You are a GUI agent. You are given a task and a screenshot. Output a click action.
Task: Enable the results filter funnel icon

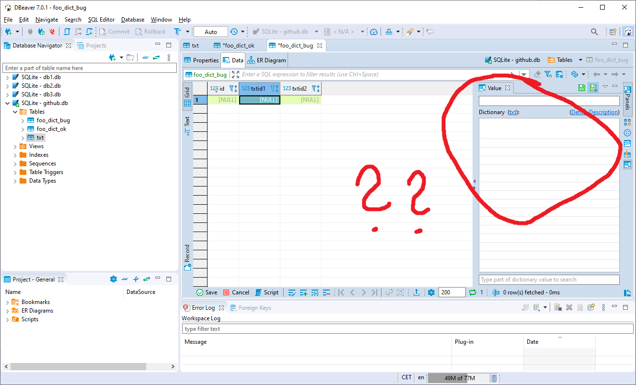point(548,74)
